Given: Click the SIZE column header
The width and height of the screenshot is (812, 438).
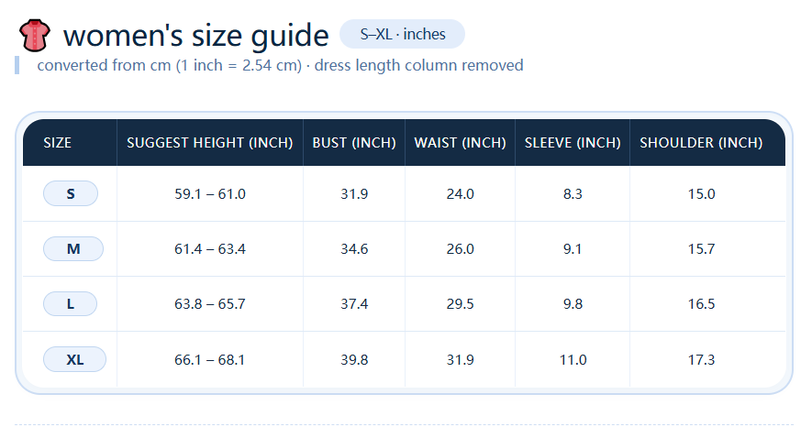Looking at the screenshot, I should tap(58, 143).
